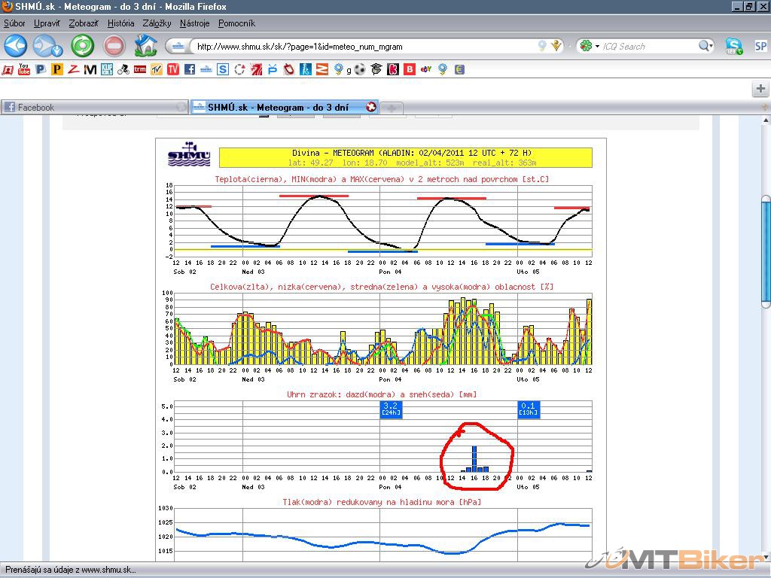Image resolution: width=771 pixels, height=578 pixels.
Task: Open the Záložky menu
Action: [x=157, y=23]
